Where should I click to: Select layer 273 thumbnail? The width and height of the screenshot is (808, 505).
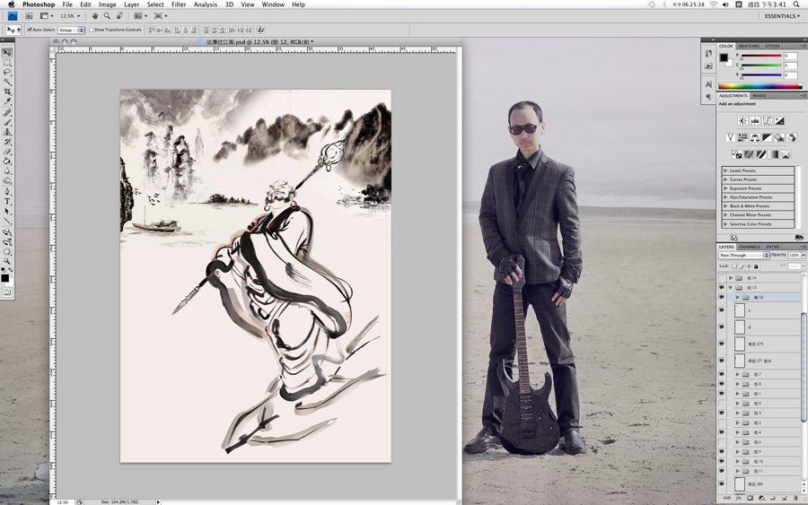pyautogui.click(x=740, y=344)
